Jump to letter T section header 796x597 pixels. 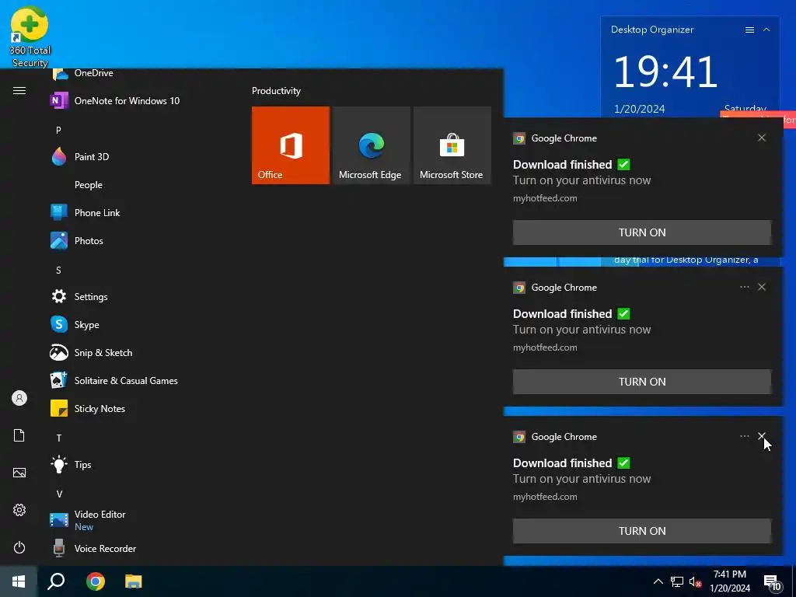59,438
